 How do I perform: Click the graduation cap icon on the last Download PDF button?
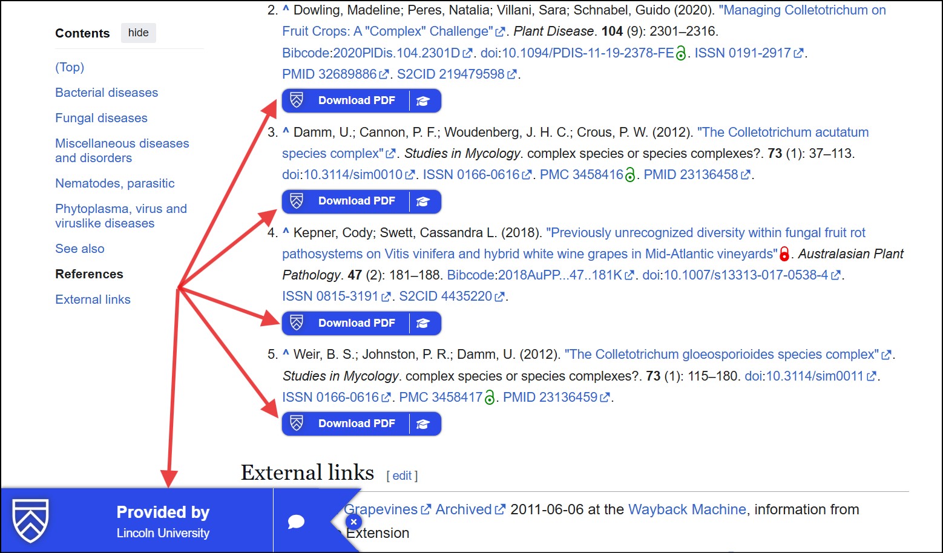(x=424, y=424)
